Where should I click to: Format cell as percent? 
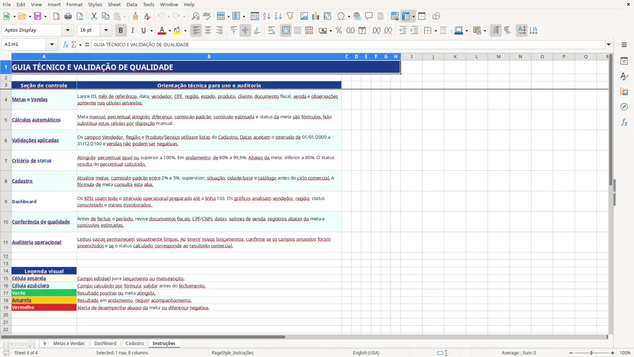tap(339, 31)
